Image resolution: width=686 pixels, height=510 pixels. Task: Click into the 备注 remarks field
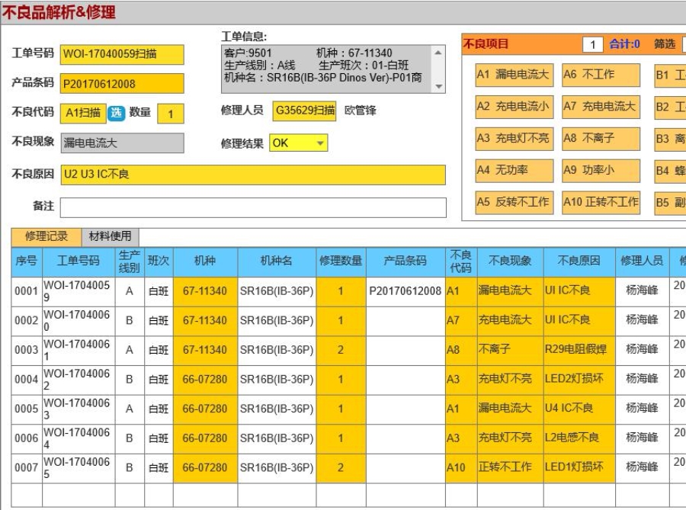coord(252,207)
